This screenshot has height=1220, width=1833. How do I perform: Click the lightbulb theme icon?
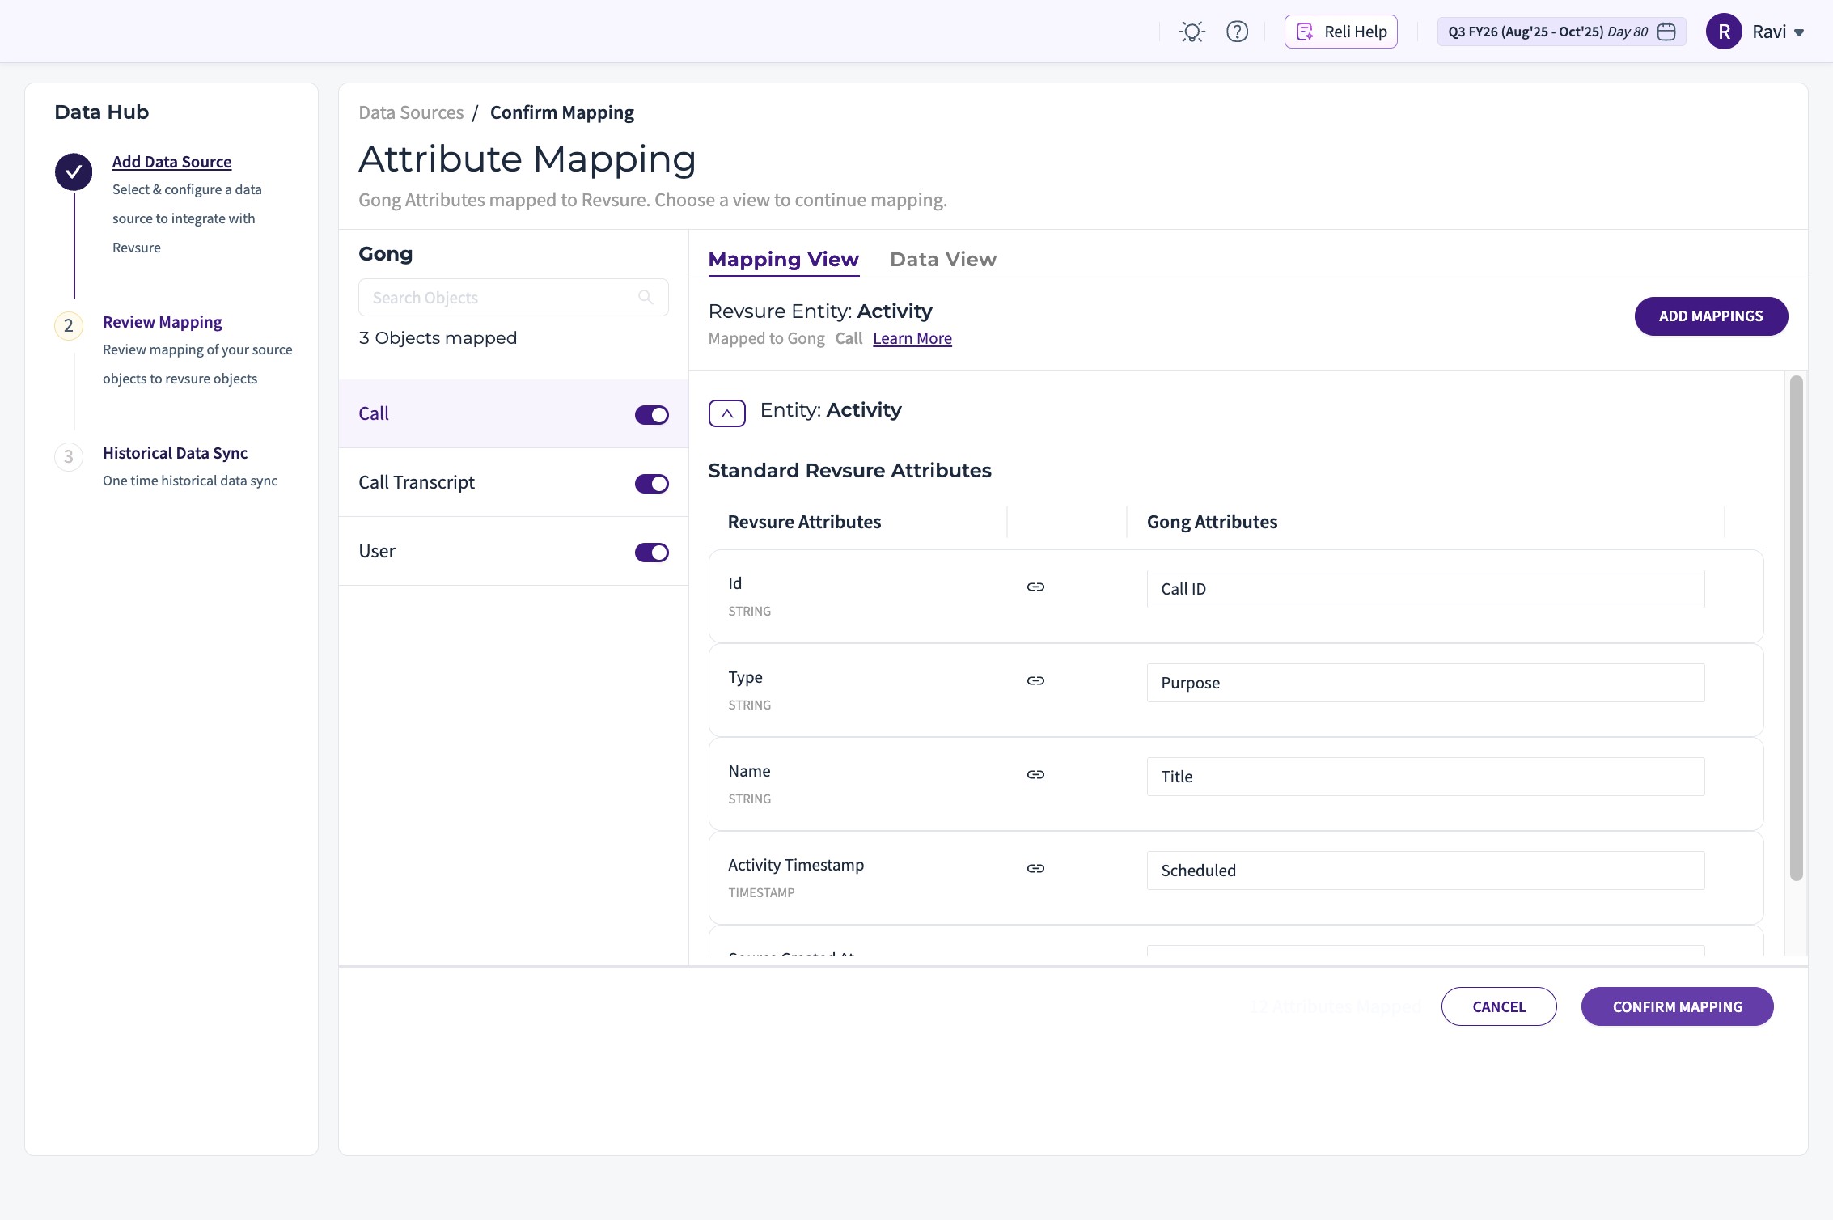tap(1192, 32)
